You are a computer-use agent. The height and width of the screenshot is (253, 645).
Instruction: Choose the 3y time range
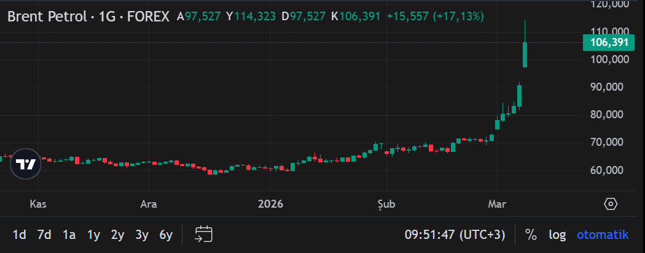[142, 234]
